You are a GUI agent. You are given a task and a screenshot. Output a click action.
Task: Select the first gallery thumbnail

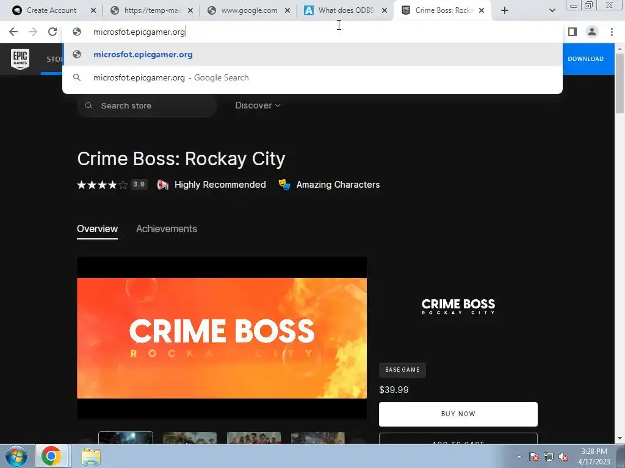coord(126,438)
